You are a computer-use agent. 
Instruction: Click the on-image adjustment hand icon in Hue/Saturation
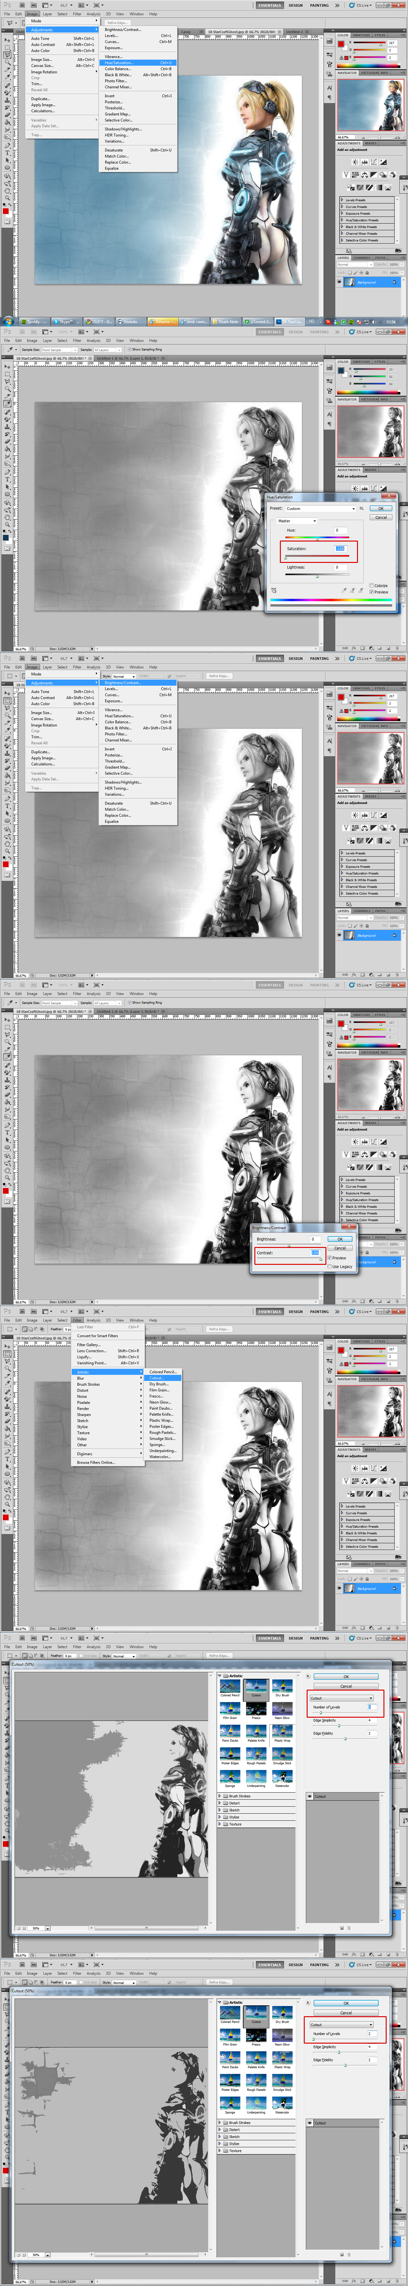point(274,589)
